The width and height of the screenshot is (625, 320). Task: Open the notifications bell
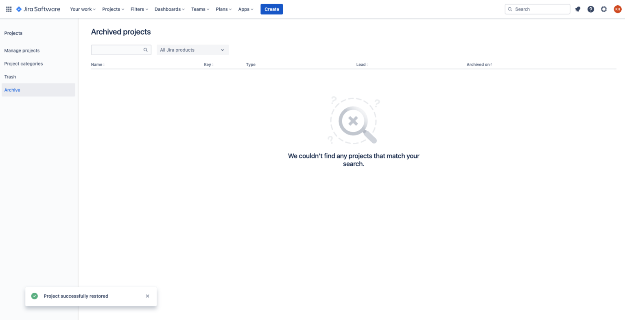pyautogui.click(x=577, y=9)
